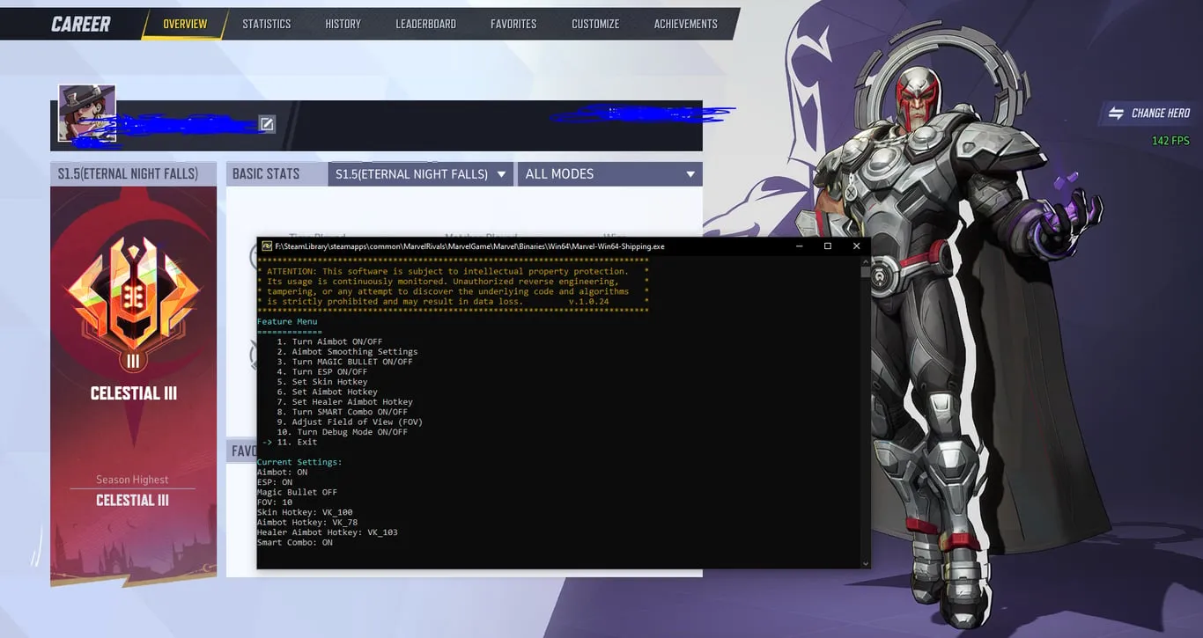Click the Season Highest label
This screenshot has height=638, width=1203.
[132, 480]
